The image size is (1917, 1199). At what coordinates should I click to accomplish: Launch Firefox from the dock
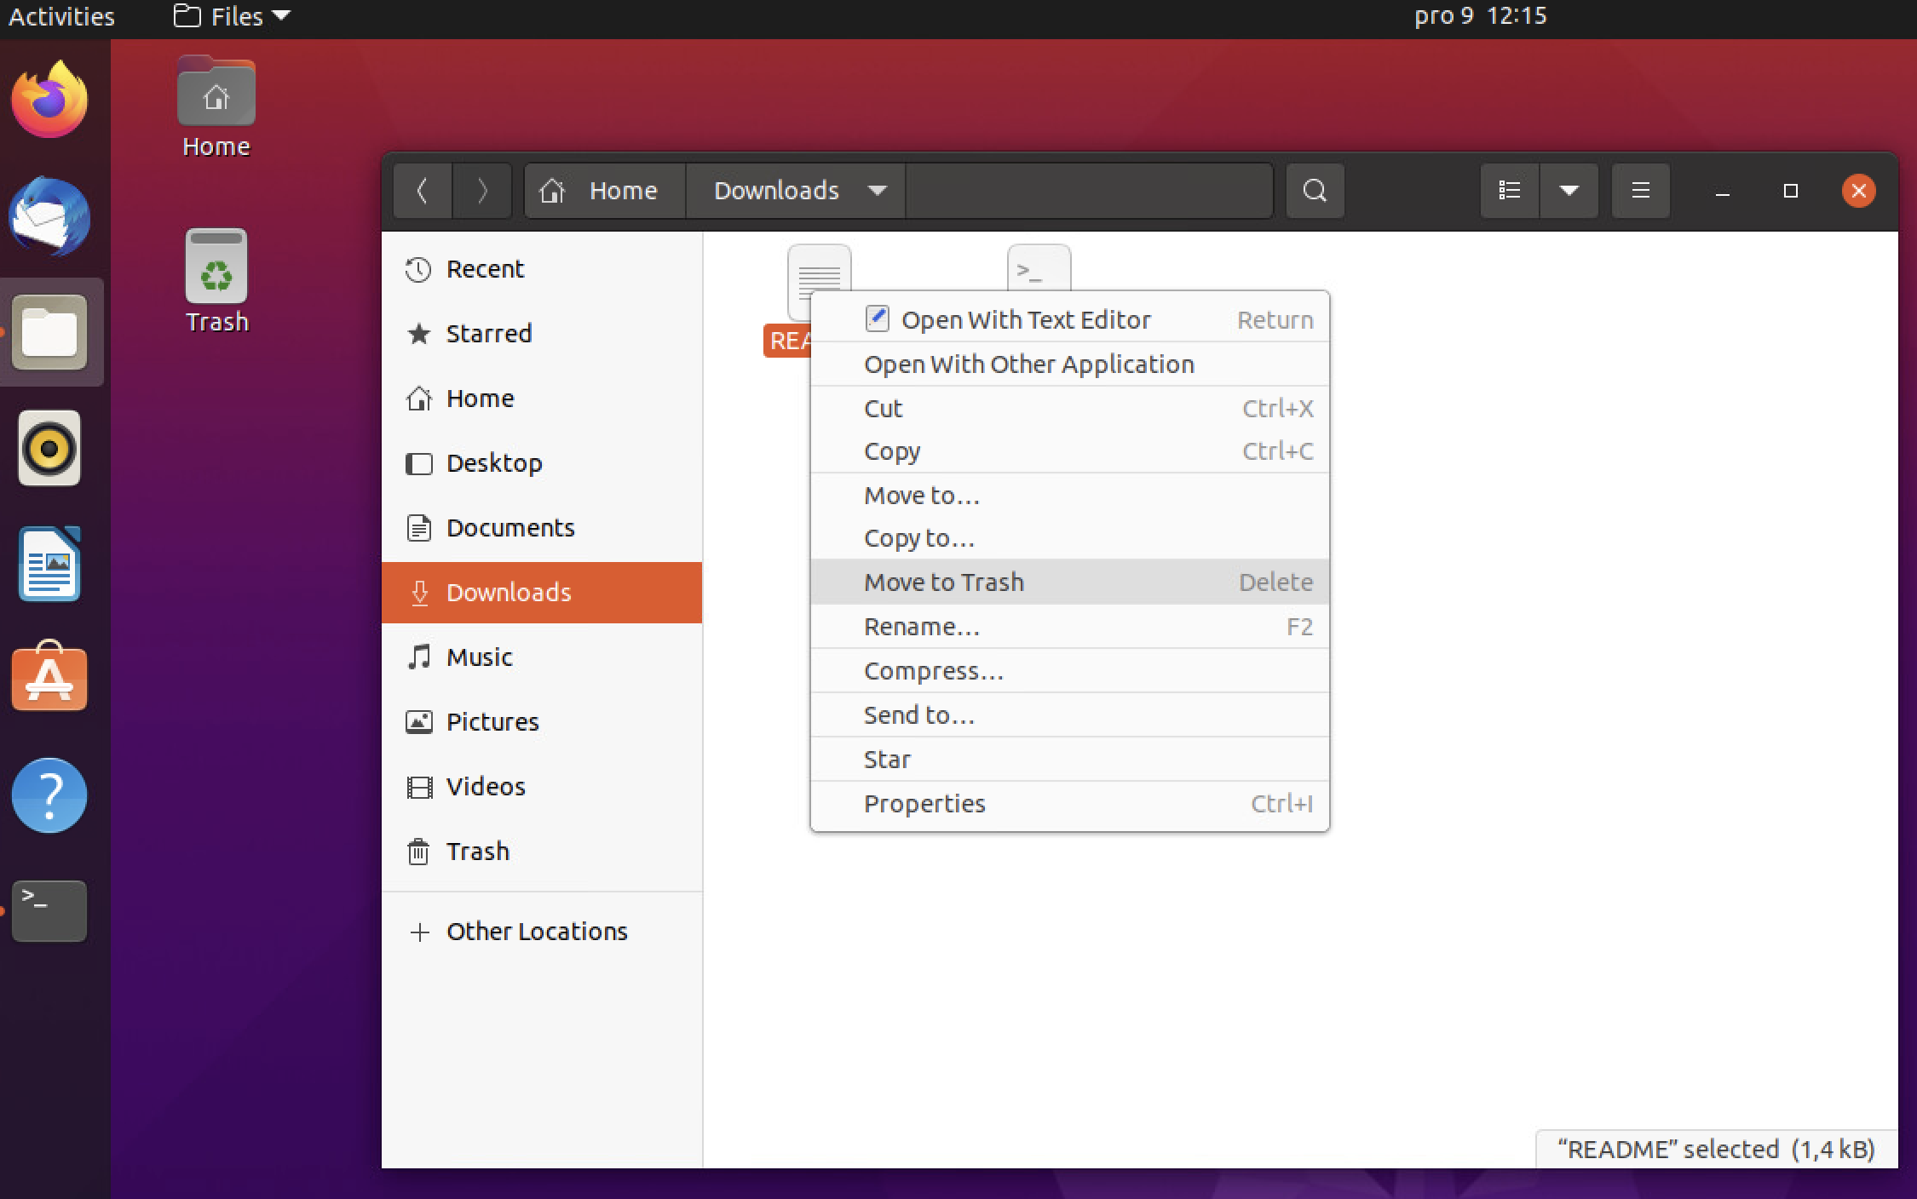(x=49, y=100)
